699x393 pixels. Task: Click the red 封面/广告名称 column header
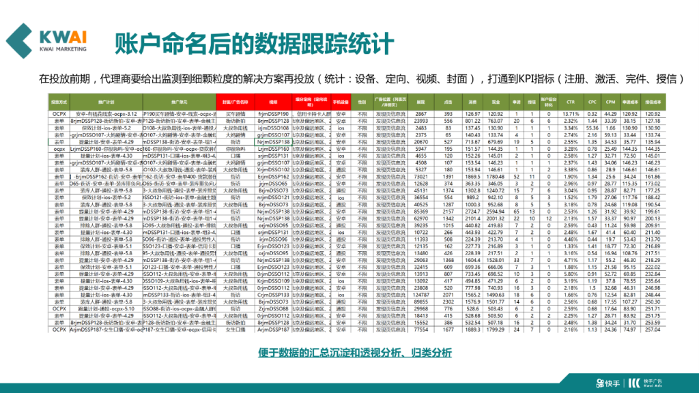point(236,102)
